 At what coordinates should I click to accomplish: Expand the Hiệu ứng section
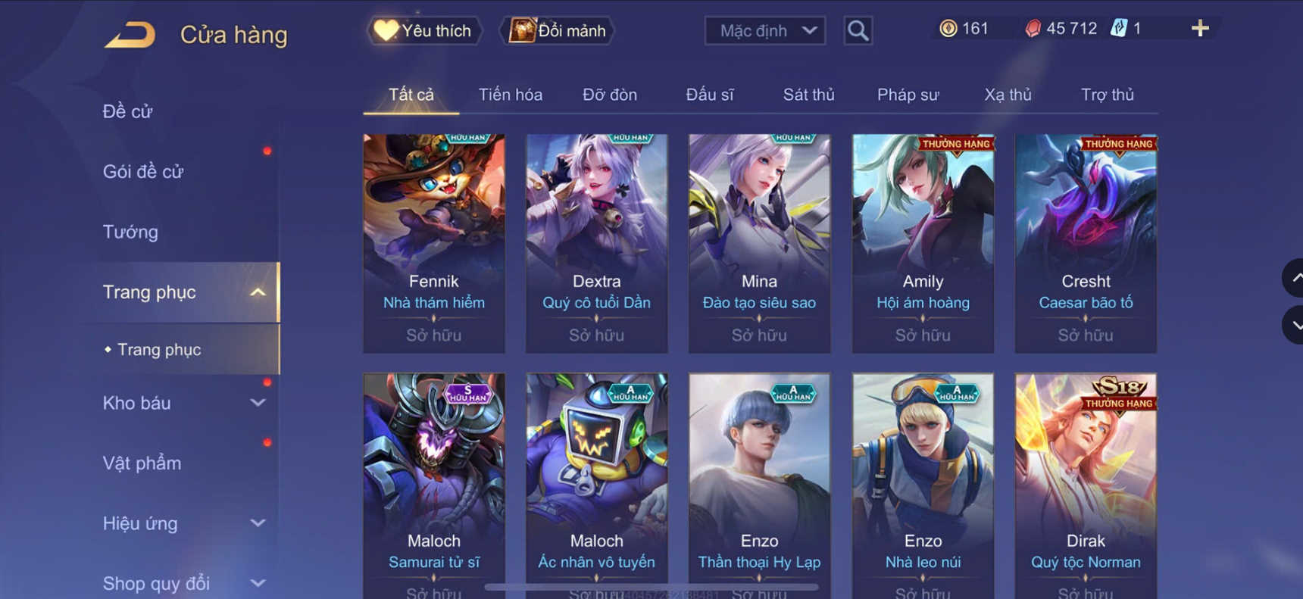258,523
